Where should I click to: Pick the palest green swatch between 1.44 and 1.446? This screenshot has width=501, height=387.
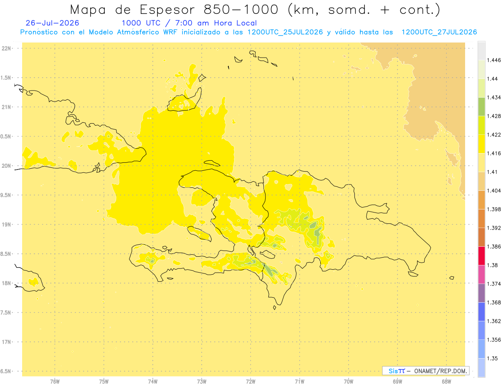pos(481,69)
